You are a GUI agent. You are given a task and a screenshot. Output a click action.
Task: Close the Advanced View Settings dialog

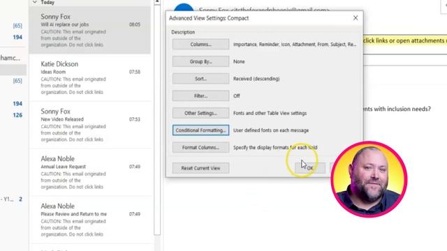pyautogui.click(x=356, y=18)
